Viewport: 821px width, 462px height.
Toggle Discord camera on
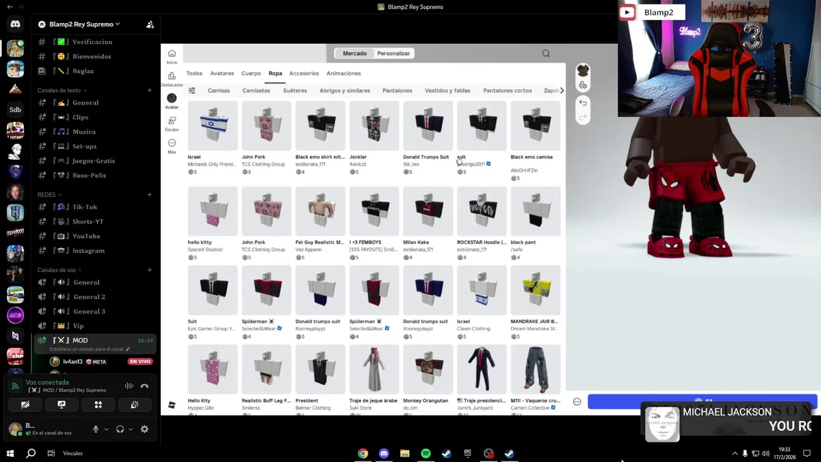pyautogui.click(x=25, y=405)
